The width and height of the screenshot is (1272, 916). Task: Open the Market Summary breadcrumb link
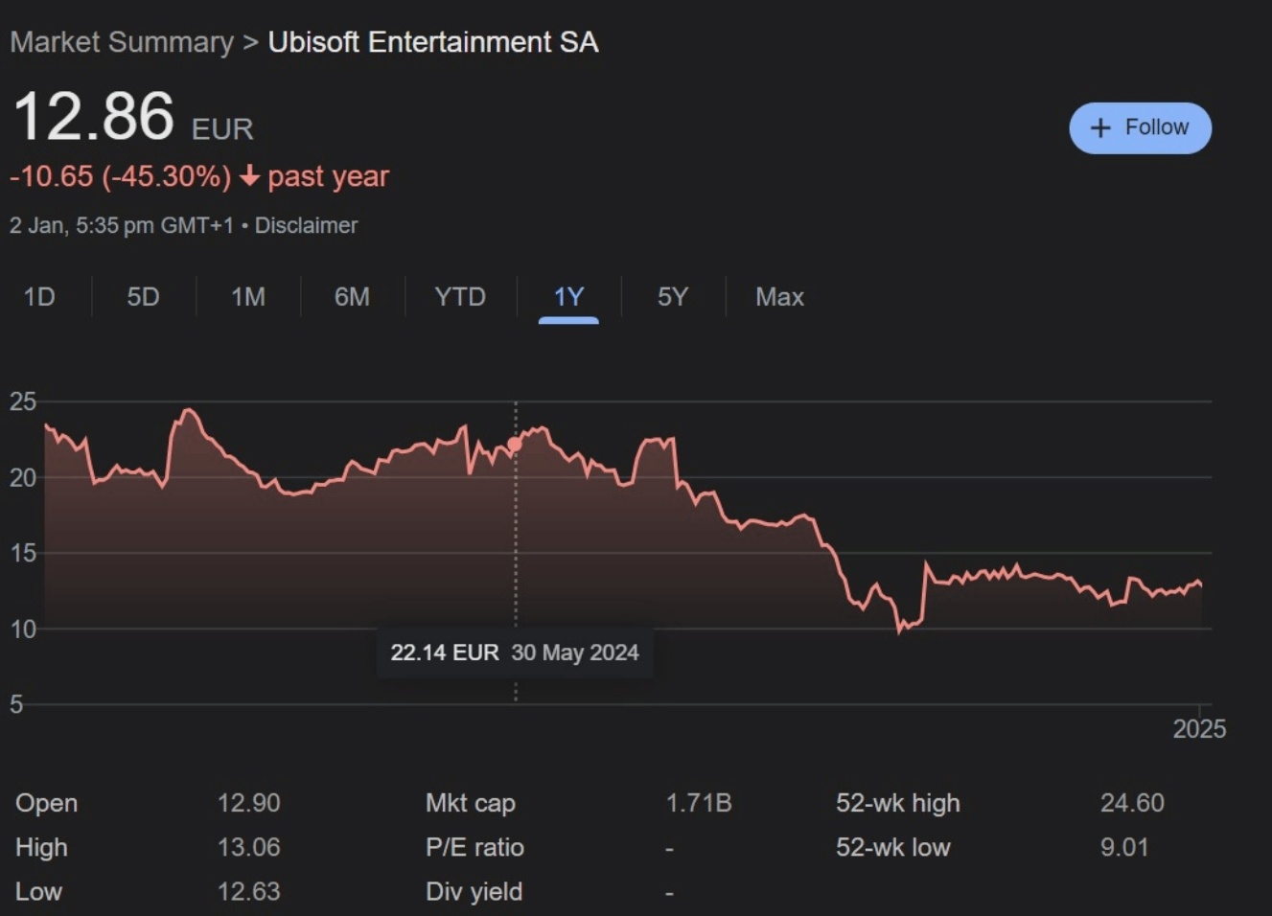click(122, 42)
